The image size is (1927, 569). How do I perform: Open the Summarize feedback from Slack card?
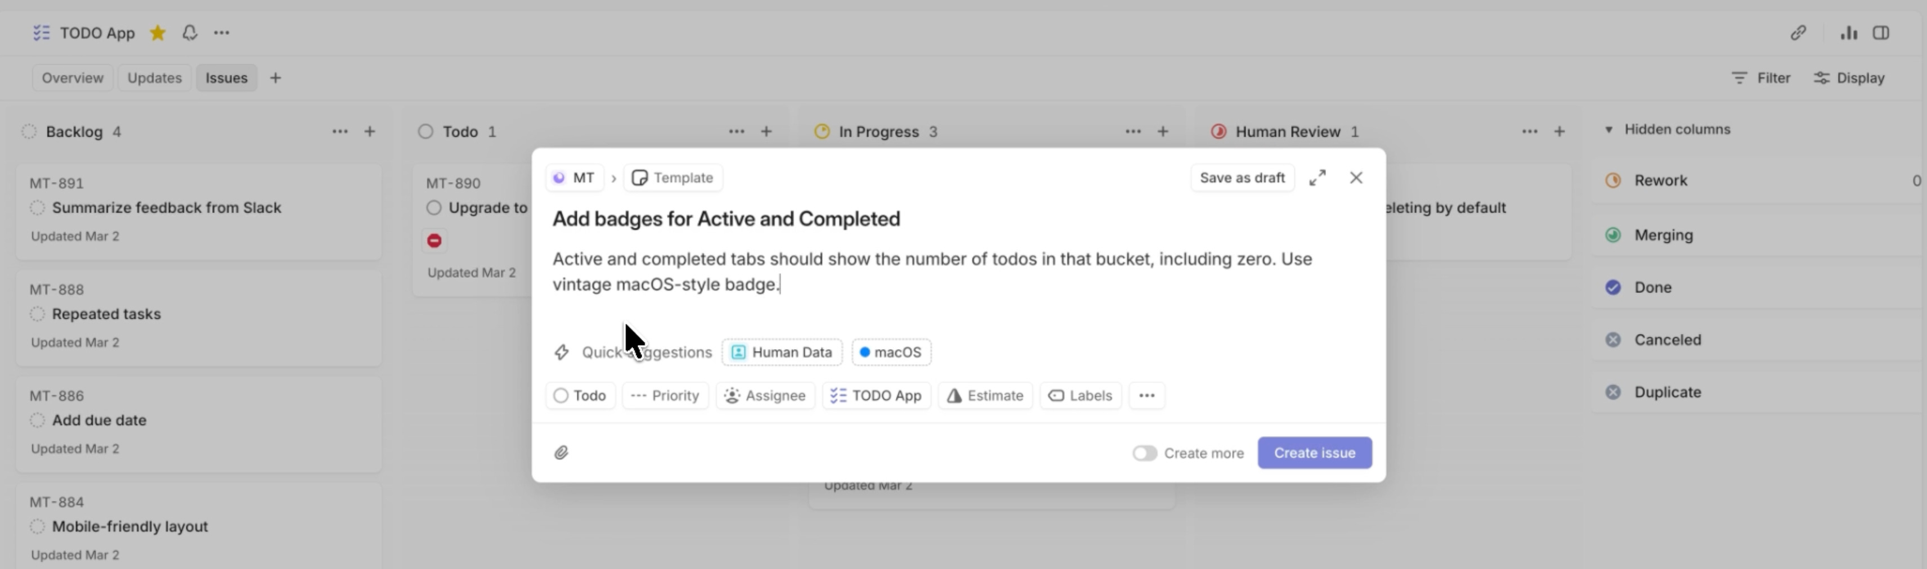click(199, 213)
